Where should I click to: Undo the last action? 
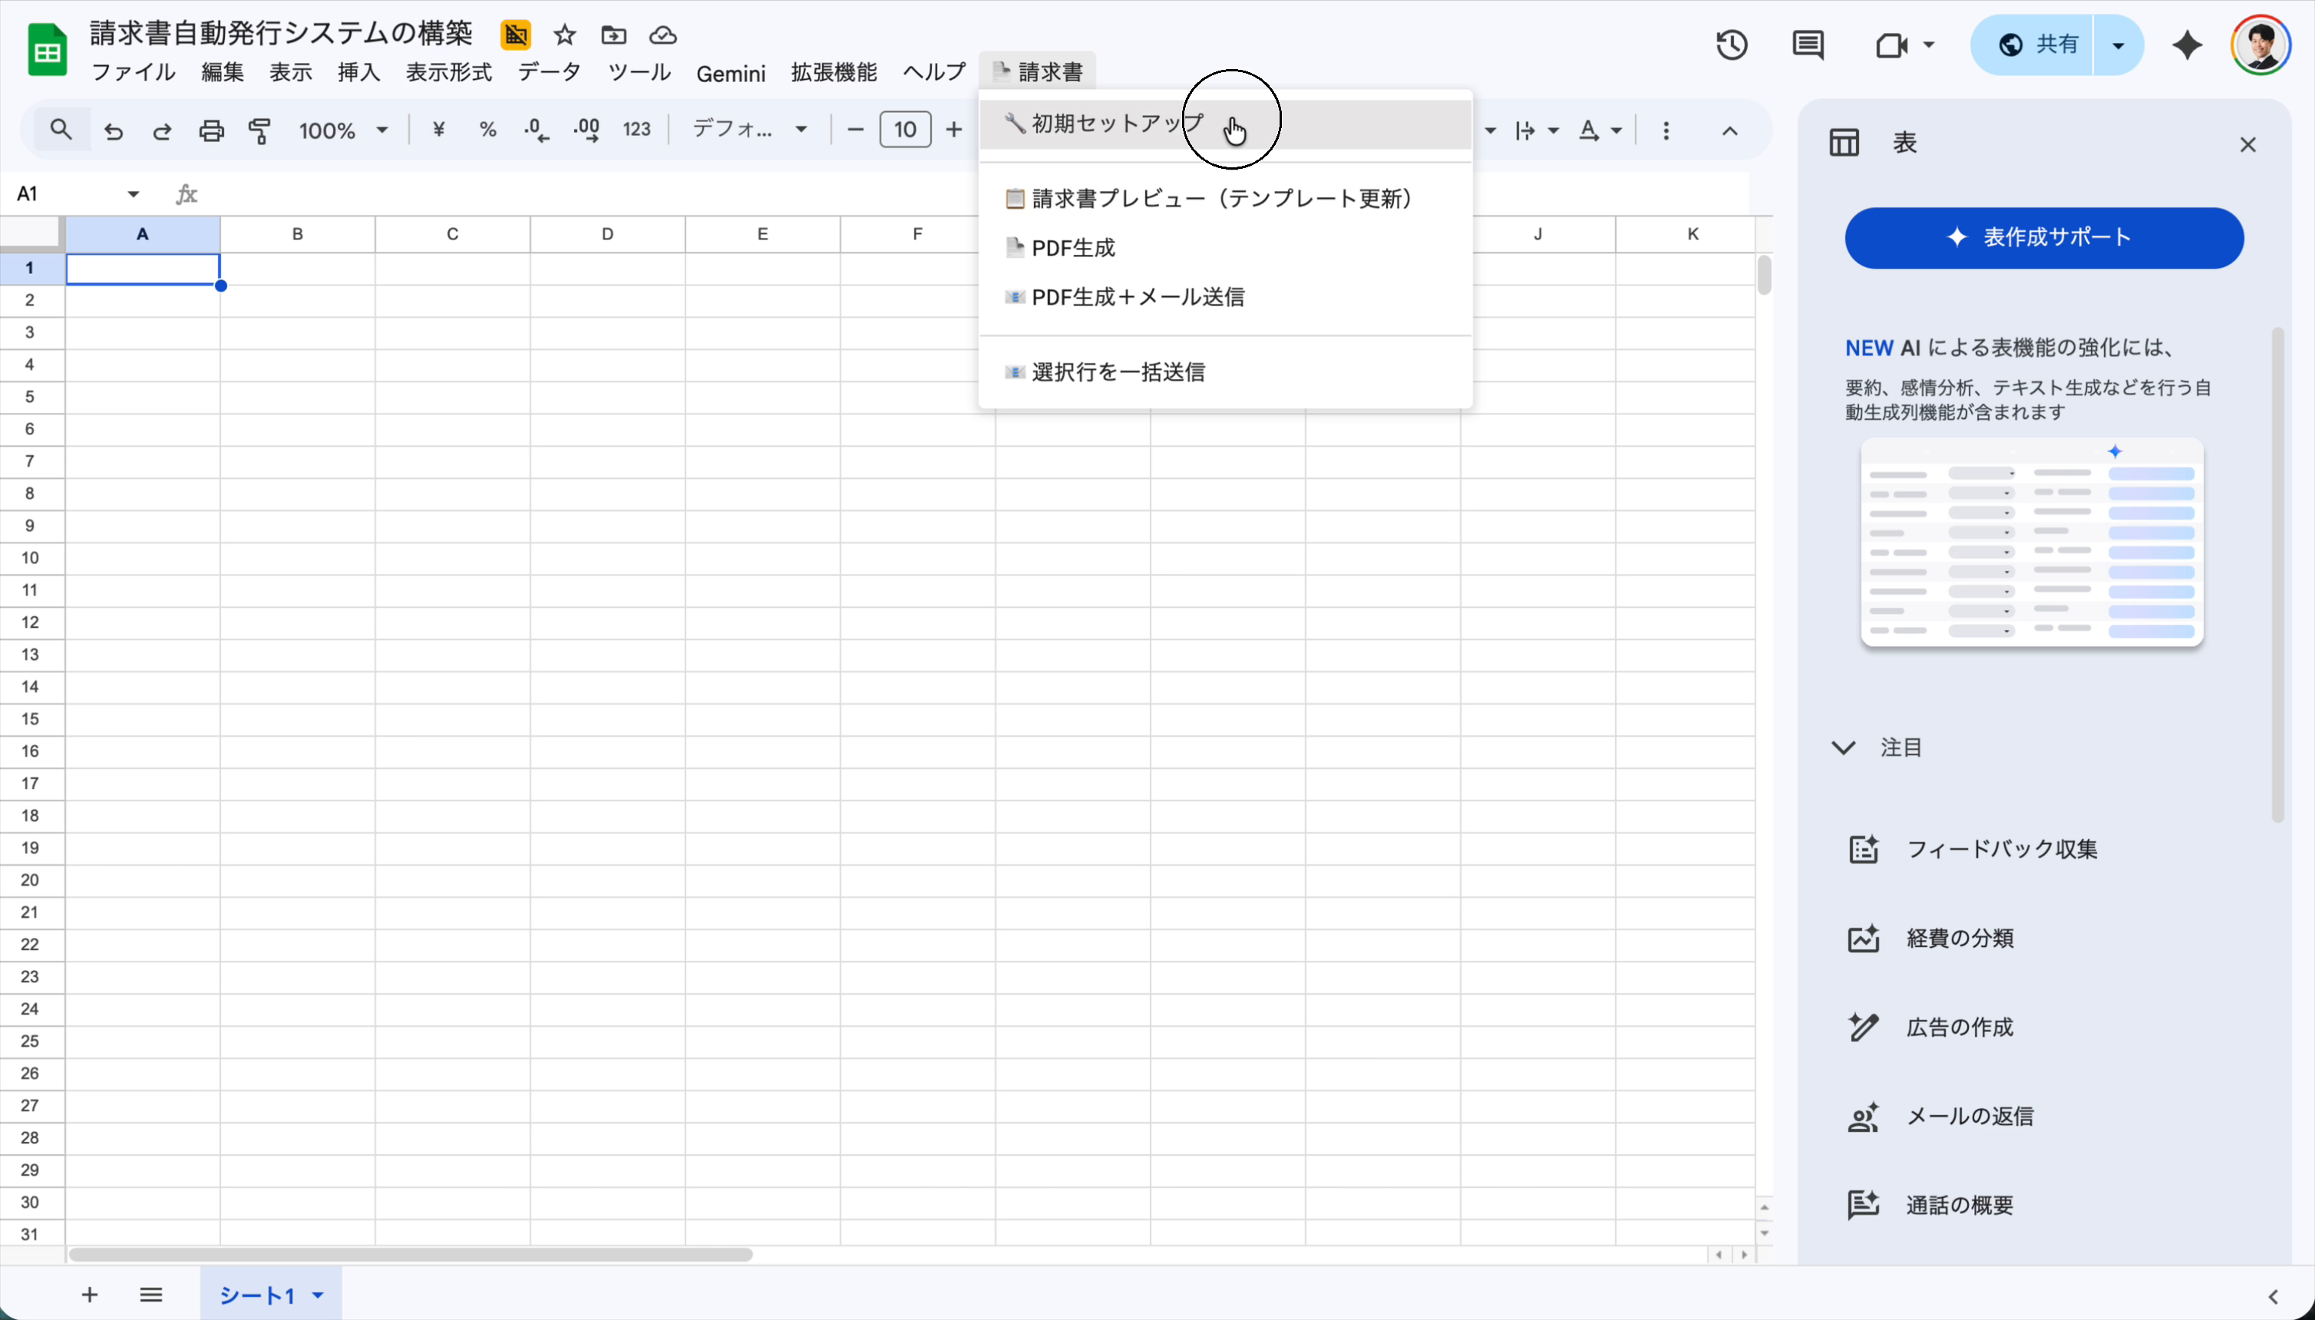tap(114, 130)
